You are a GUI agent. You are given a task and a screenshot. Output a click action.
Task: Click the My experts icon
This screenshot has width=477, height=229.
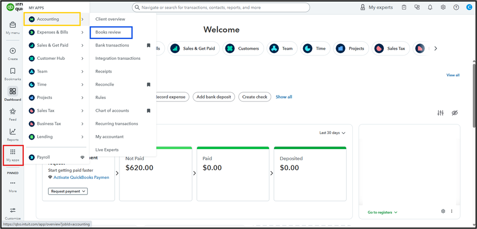(x=362, y=7)
